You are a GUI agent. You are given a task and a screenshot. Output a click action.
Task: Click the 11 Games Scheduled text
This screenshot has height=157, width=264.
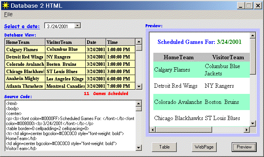click(x=106, y=94)
